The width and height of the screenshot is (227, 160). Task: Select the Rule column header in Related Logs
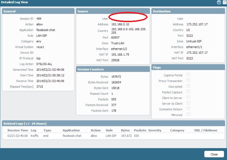[x=109, y=130]
